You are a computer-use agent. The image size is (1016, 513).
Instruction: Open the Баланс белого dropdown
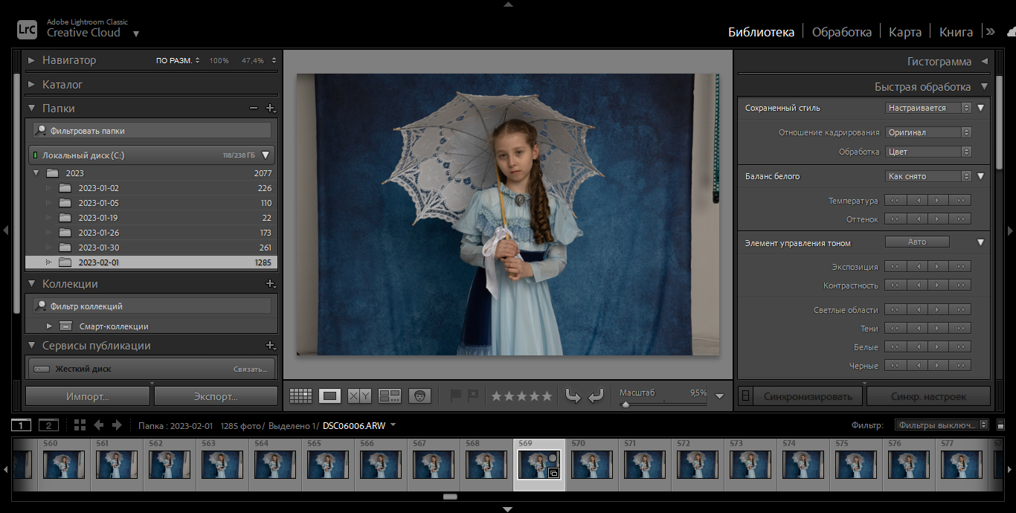929,176
